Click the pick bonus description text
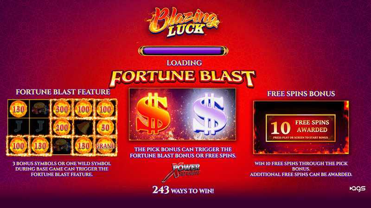The image size is (371, 208). coord(183,152)
